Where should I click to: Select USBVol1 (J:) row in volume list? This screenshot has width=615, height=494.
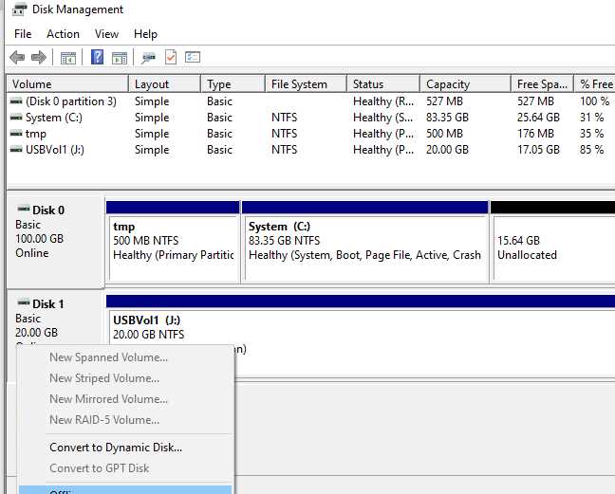(x=310, y=150)
